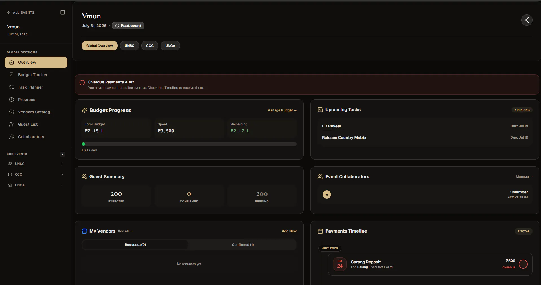Click the back arrow next to All Events
This screenshot has width=541, height=285.
pyautogui.click(x=8, y=12)
